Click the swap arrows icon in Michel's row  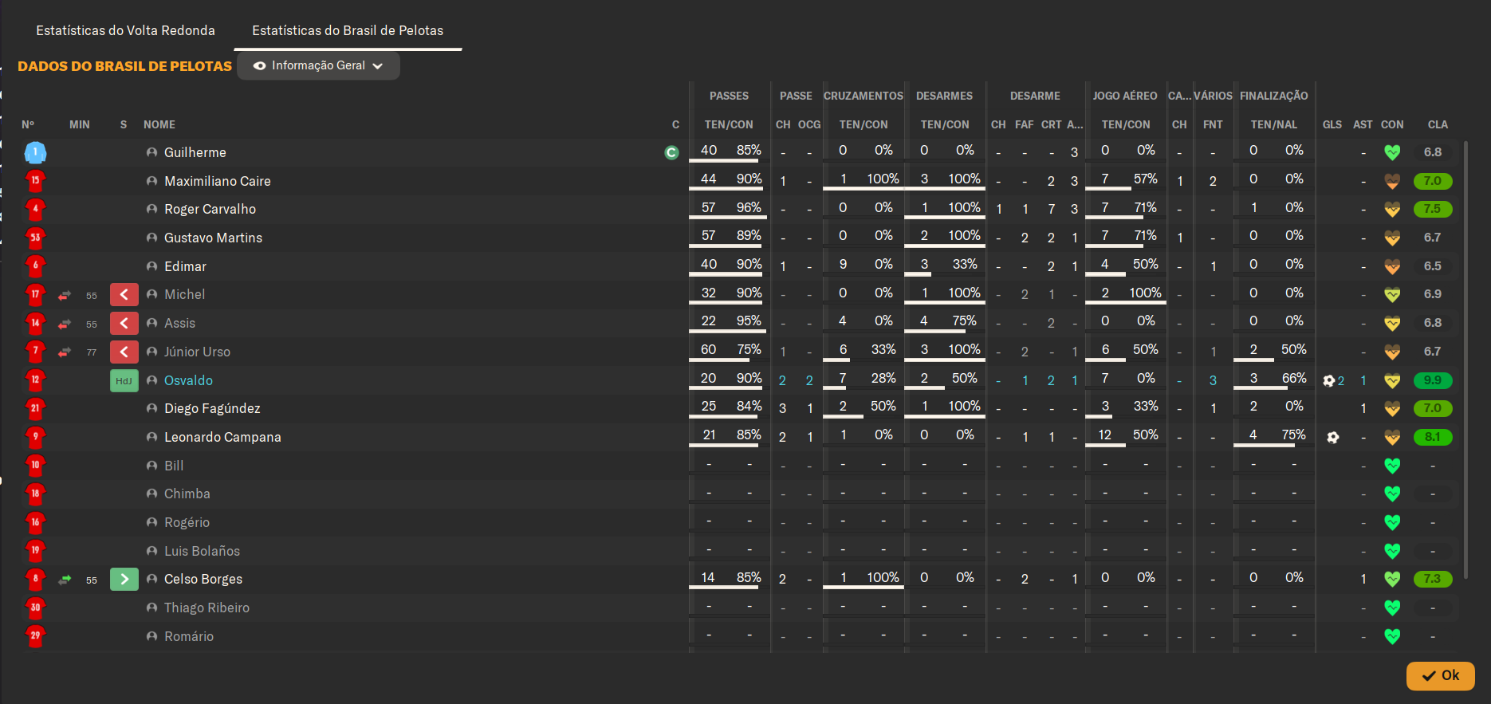(x=65, y=295)
